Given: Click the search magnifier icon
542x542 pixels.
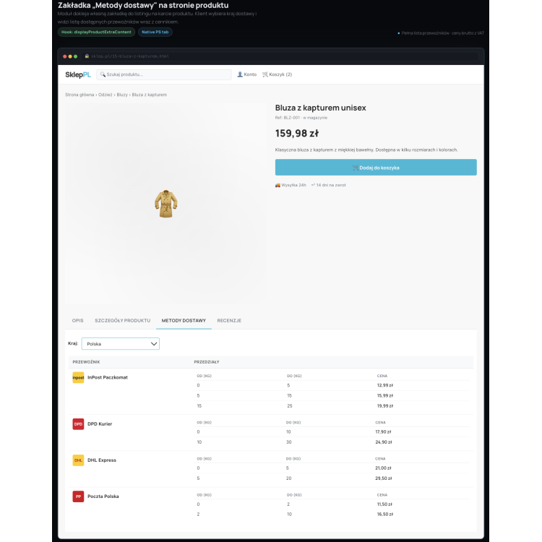Looking at the screenshot, I should [103, 74].
